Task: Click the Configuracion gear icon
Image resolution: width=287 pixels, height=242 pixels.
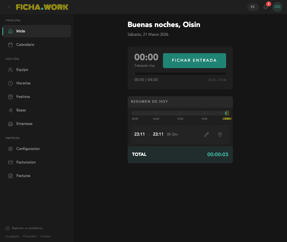Action: pos(10,149)
